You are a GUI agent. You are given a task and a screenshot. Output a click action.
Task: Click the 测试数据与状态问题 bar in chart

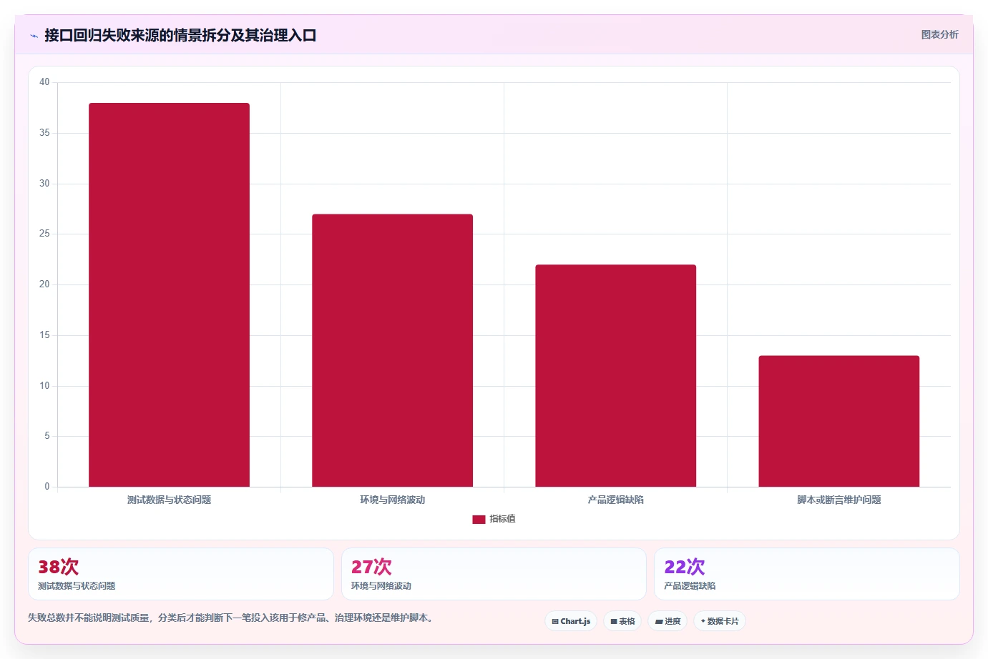[x=169, y=294]
